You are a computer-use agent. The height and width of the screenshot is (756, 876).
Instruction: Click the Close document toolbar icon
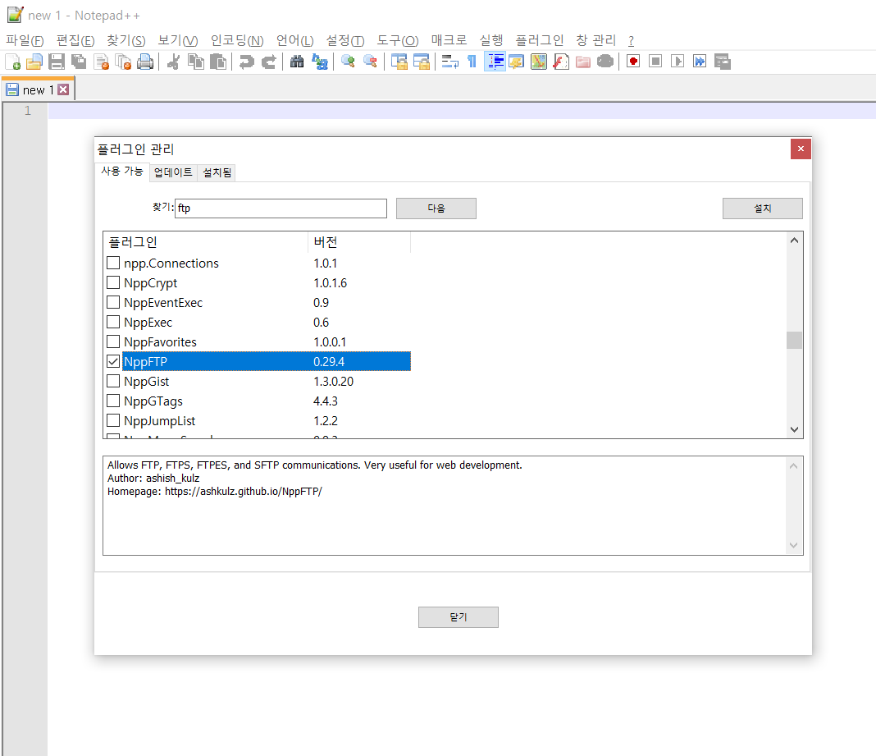101,62
